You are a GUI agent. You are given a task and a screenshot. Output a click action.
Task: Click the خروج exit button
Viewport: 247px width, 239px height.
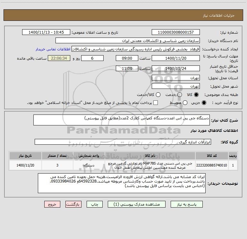pos(52,204)
